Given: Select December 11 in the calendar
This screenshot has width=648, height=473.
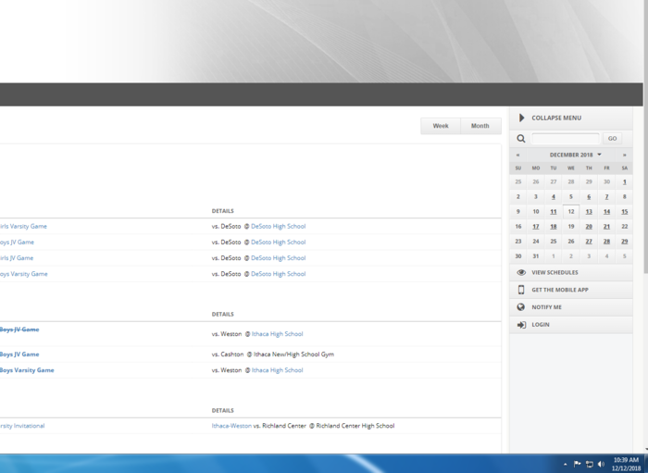Looking at the screenshot, I should click(554, 211).
